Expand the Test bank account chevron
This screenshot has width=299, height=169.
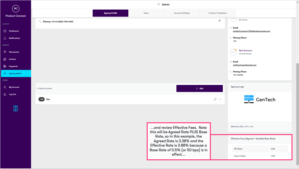point(220,99)
